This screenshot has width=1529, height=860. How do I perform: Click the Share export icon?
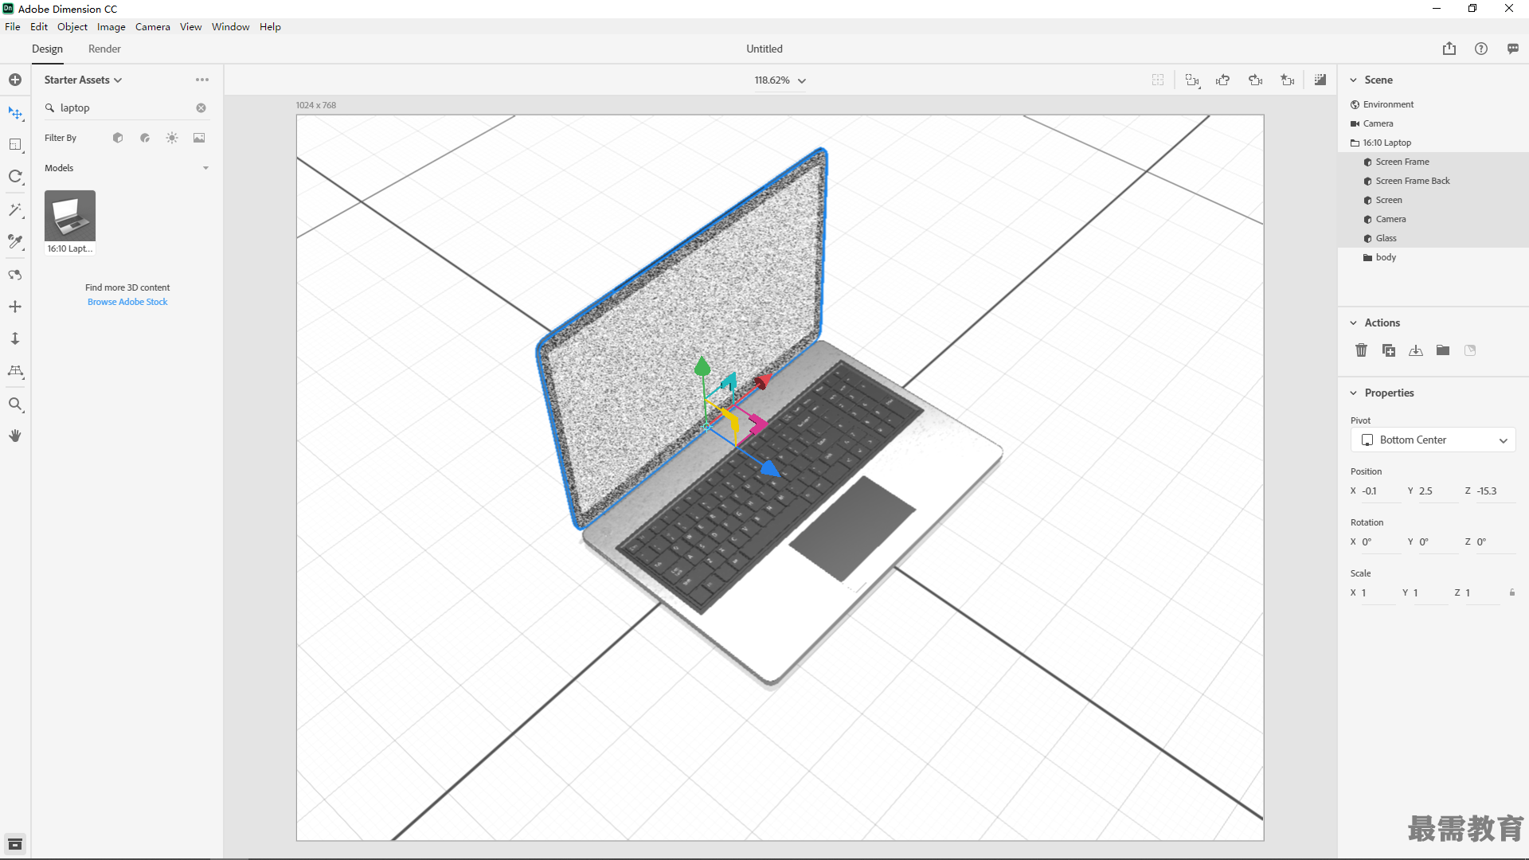pos(1449,49)
